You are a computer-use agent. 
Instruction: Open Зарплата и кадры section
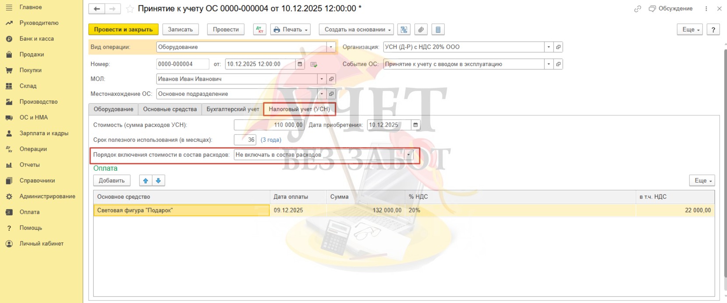tap(44, 133)
